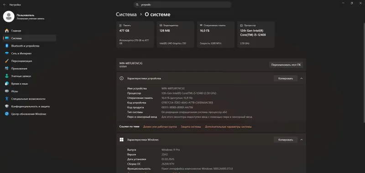Click the Учетные записи person icon
Screen dimensions: 365x173
pos(7,76)
